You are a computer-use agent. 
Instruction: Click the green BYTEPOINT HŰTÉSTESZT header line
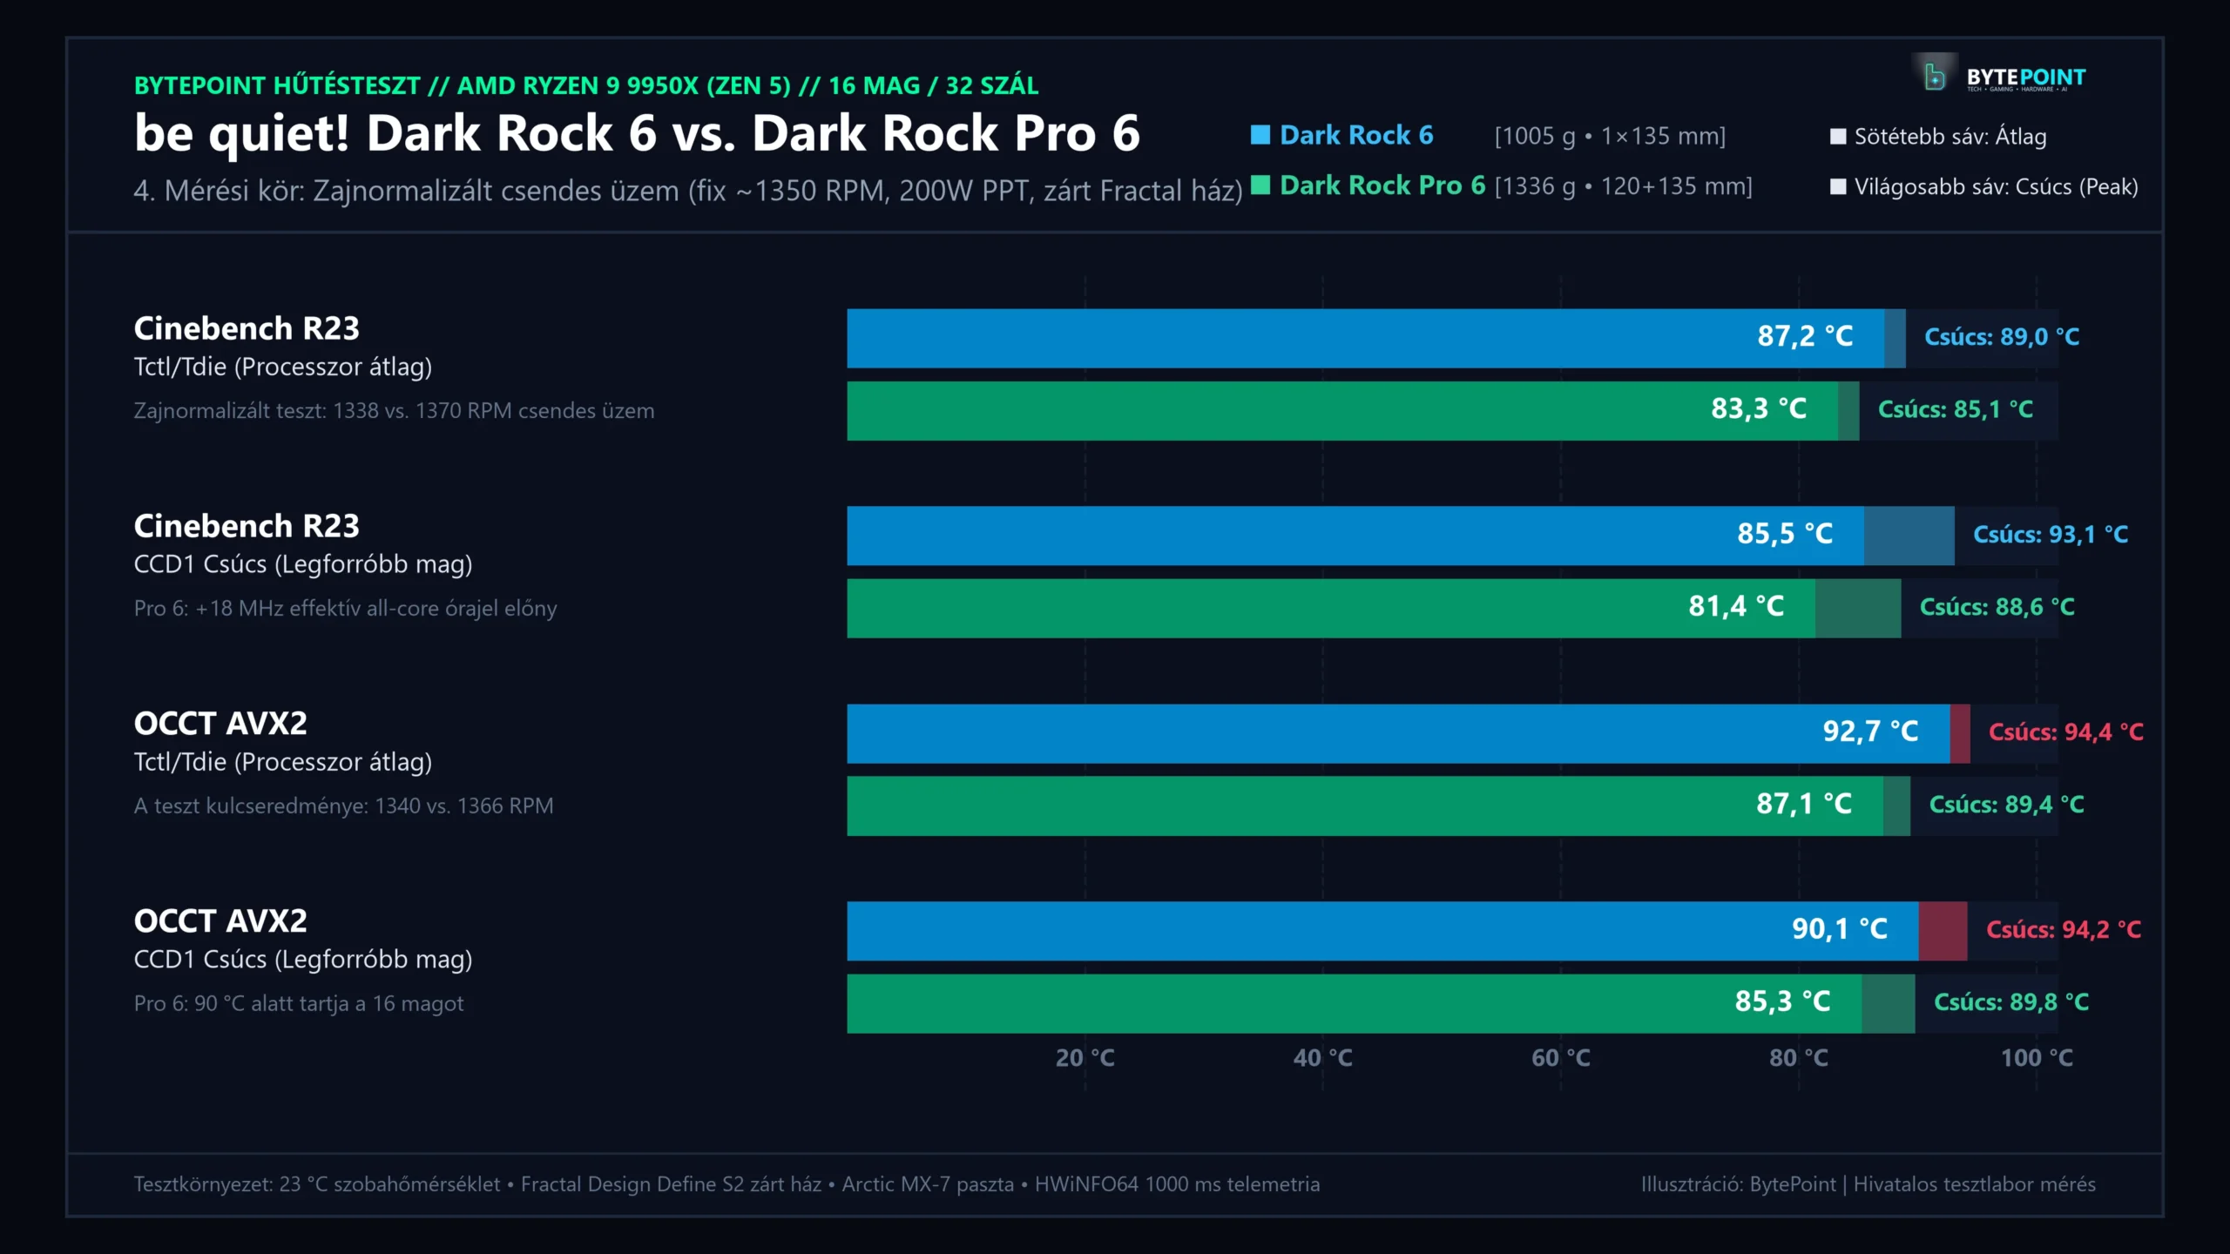585,85
